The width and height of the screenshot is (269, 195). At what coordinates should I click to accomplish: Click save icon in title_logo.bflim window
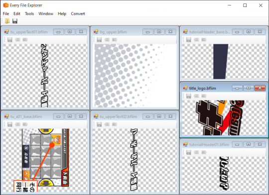189,96
